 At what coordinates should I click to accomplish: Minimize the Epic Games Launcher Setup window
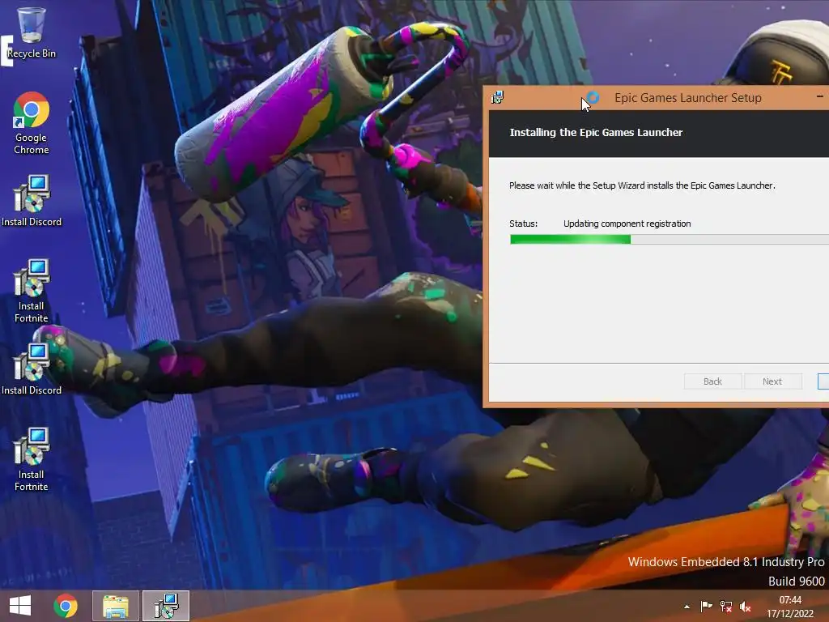[x=819, y=97]
